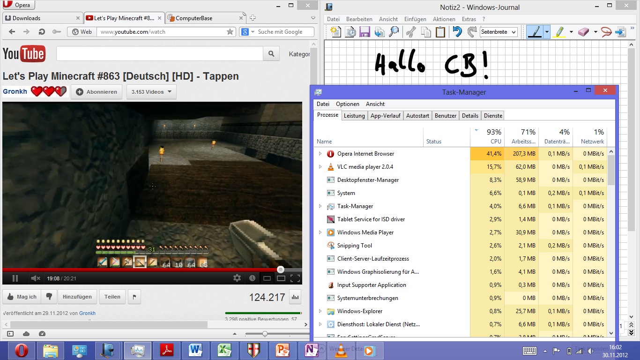640x360 pixels.
Task: Select the Pen tool in Windows-Journal
Action: (535, 32)
